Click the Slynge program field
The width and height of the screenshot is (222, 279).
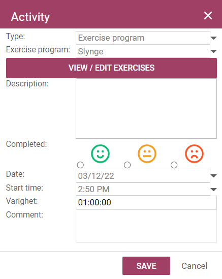tap(143, 51)
